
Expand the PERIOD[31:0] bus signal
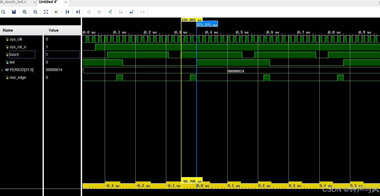coord(2,70)
